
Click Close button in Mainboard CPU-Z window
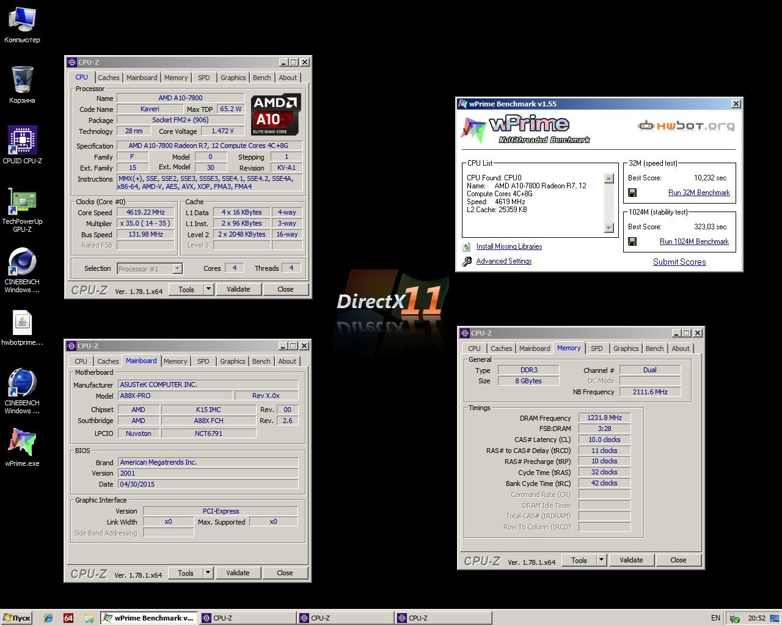(285, 573)
